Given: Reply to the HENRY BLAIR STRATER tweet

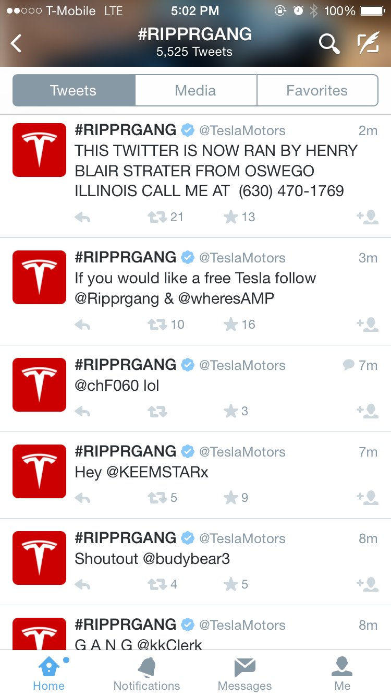Looking at the screenshot, I should pyautogui.click(x=82, y=218).
